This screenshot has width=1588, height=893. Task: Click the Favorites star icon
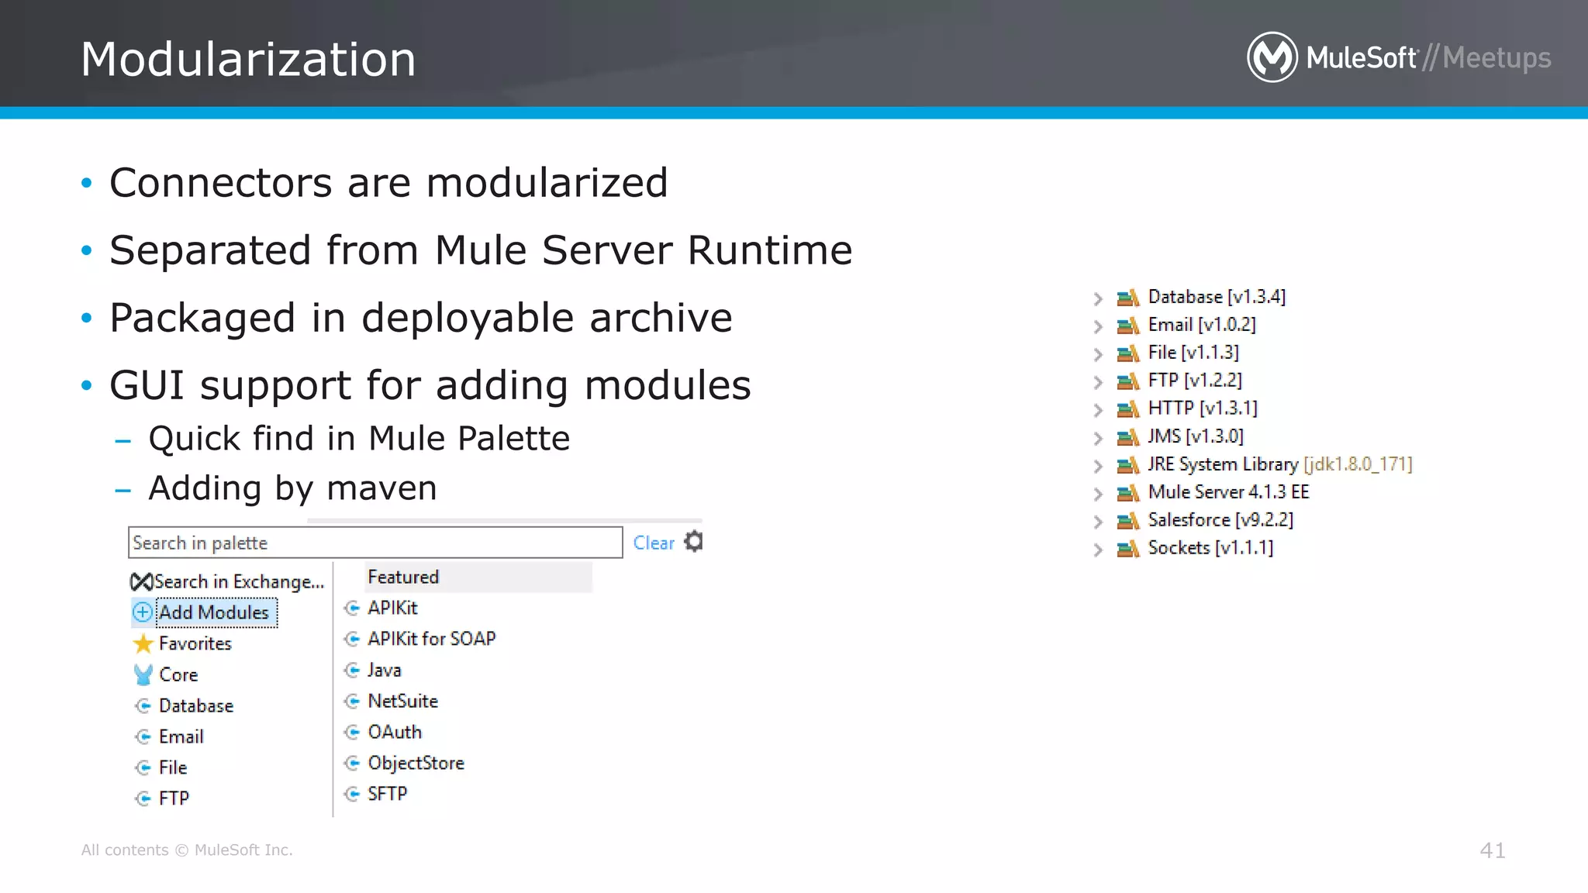point(143,643)
